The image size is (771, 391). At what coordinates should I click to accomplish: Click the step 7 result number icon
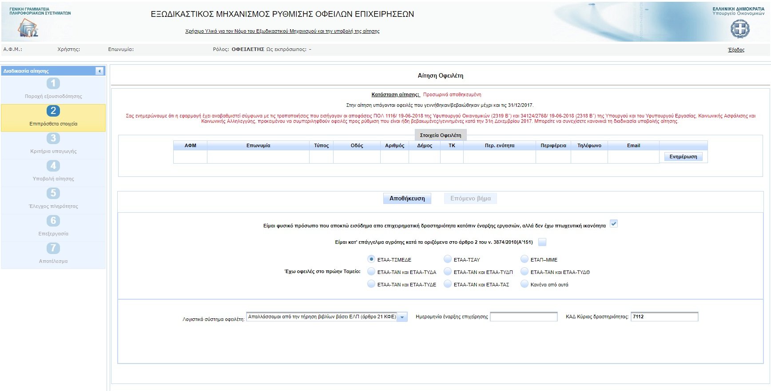pos(53,248)
